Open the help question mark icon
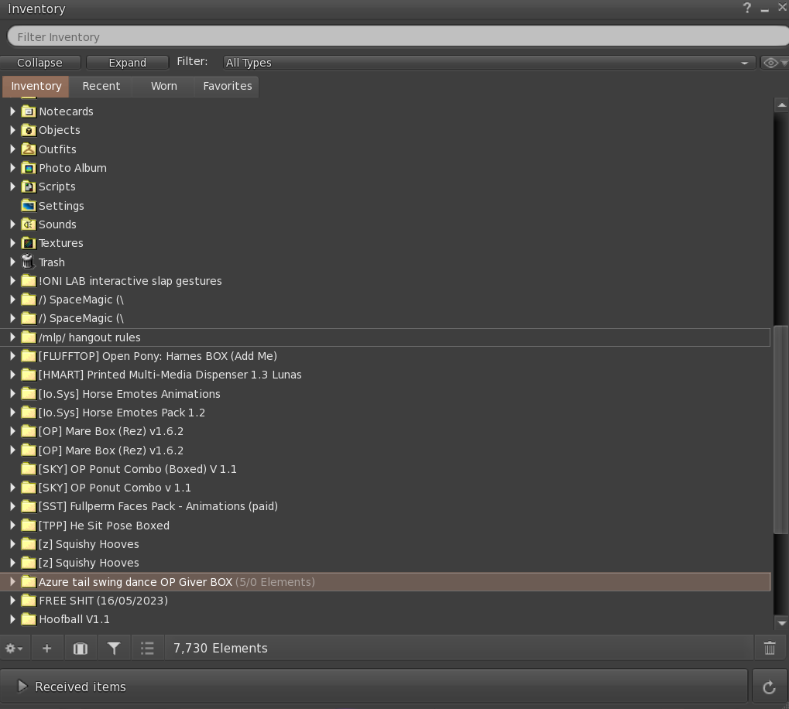789x709 pixels. (x=747, y=9)
